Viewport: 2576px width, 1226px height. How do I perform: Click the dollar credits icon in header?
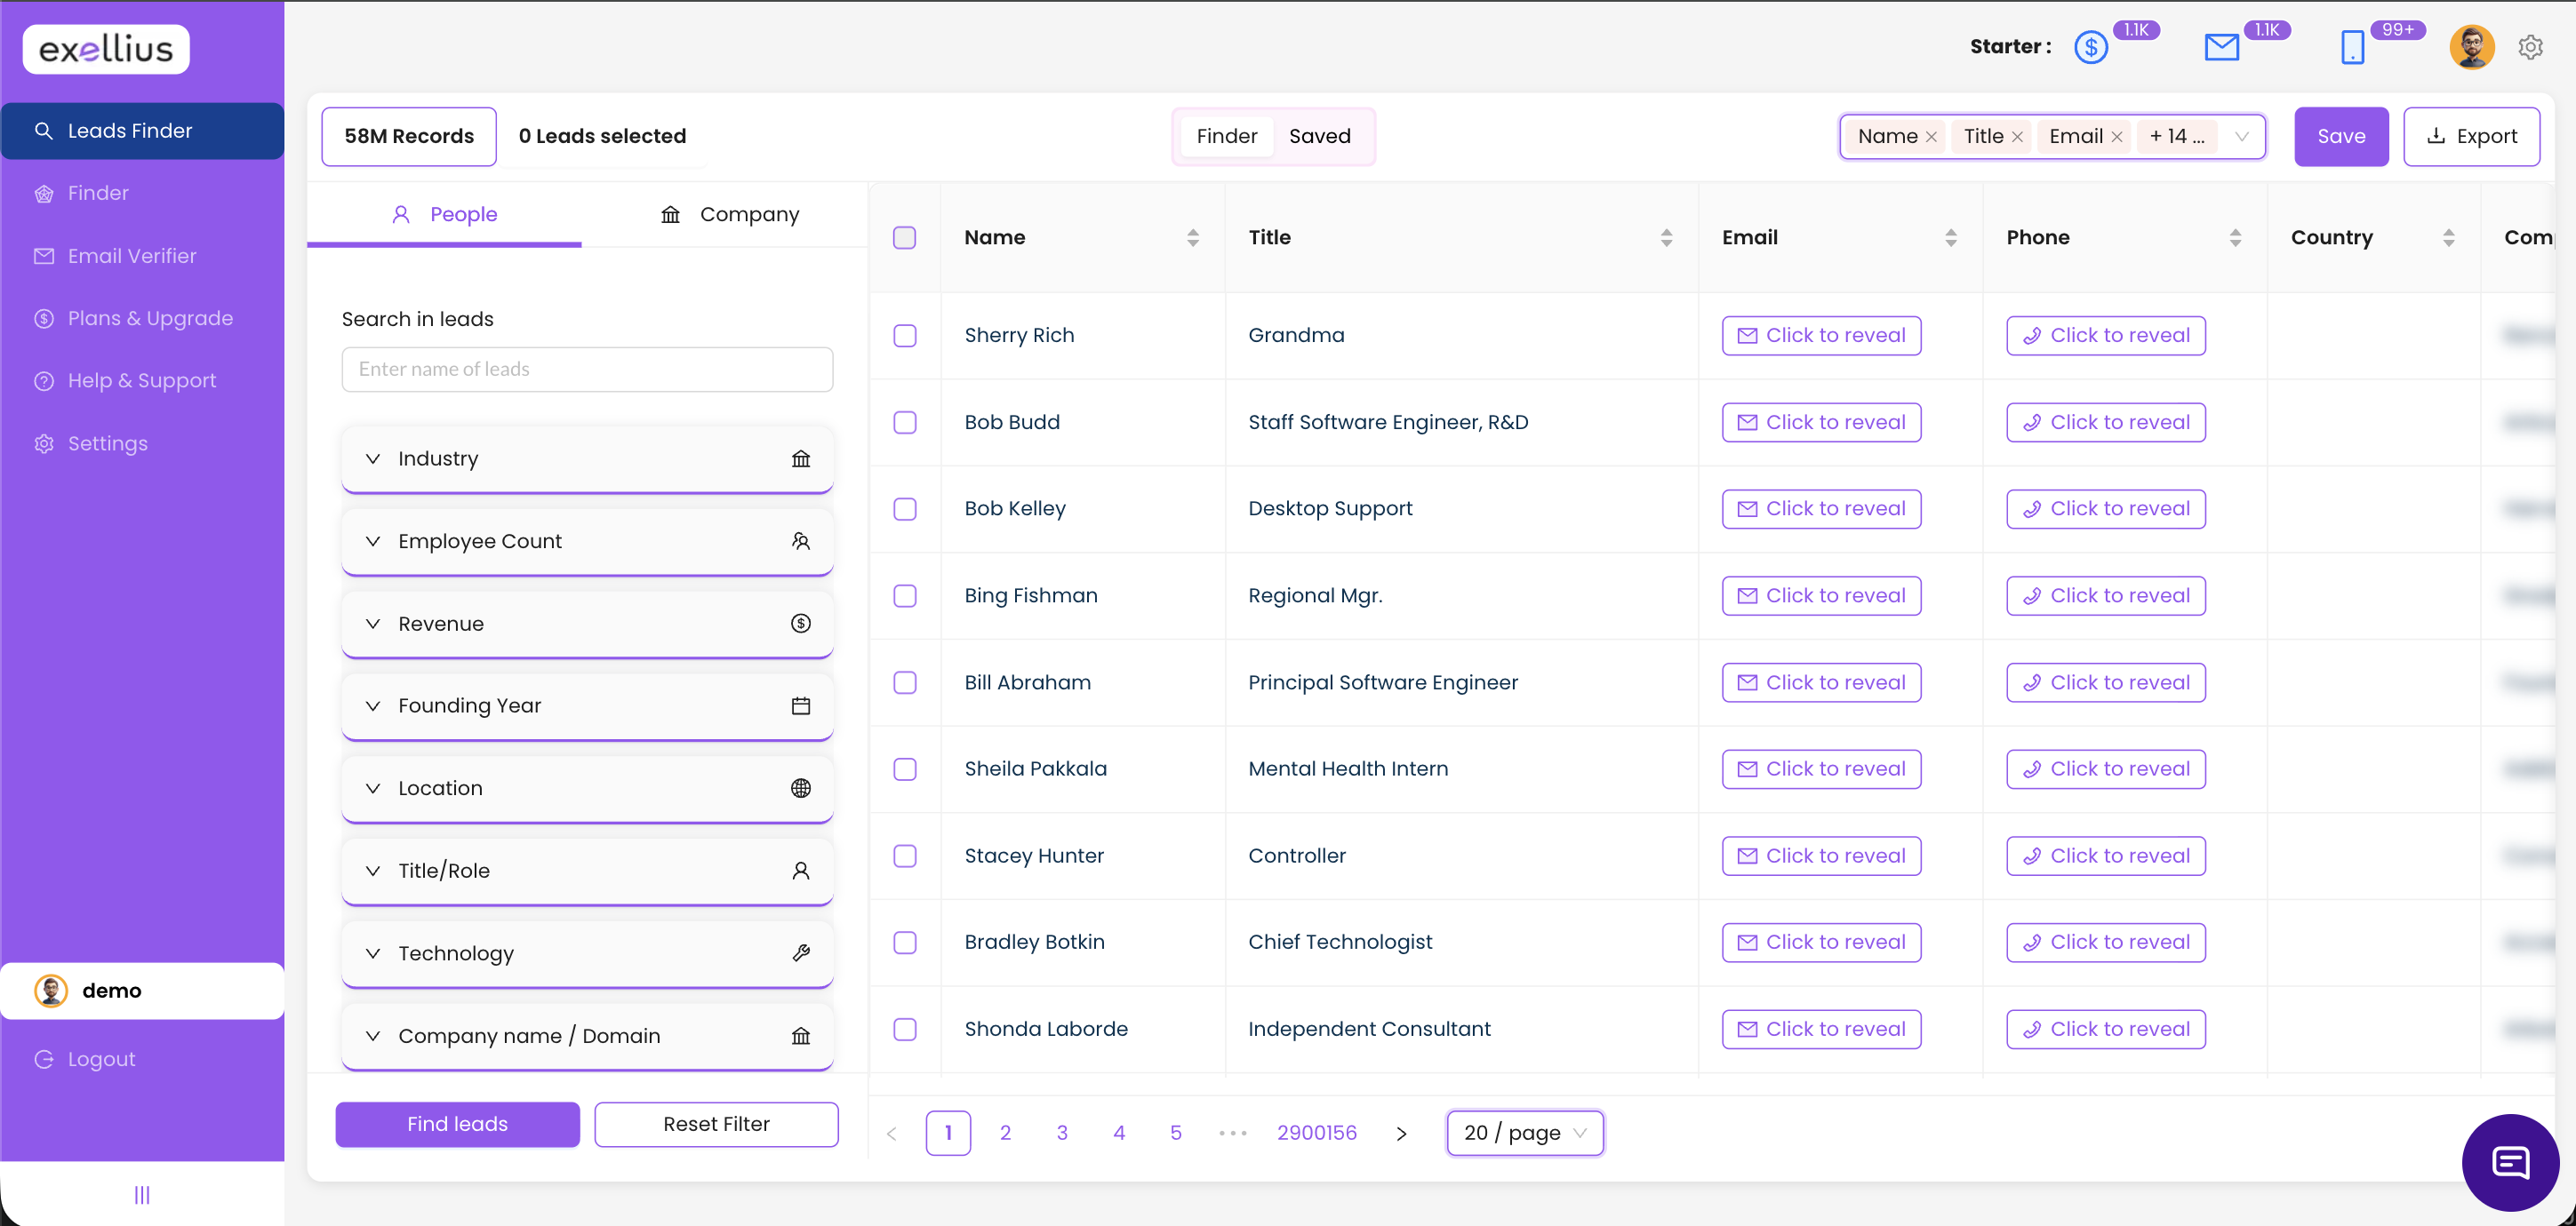click(2091, 47)
